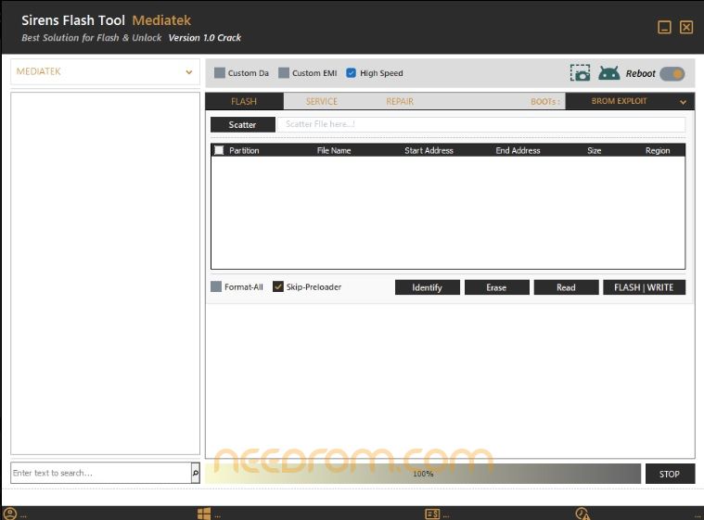The width and height of the screenshot is (704, 520).
Task: Click the search magnifier icon
Action: pyautogui.click(x=195, y=473)
